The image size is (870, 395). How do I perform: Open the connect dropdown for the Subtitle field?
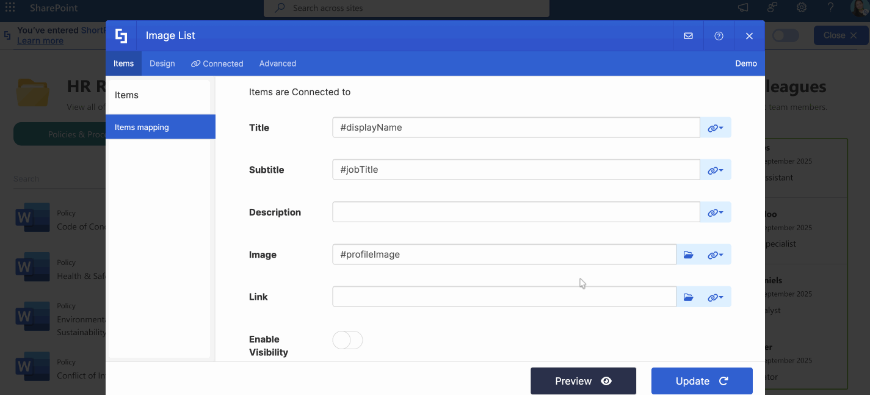[x=715, y=170]
